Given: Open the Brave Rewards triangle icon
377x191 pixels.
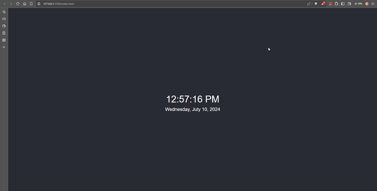Looking at the screenshot, I should (x=323, y=4).
